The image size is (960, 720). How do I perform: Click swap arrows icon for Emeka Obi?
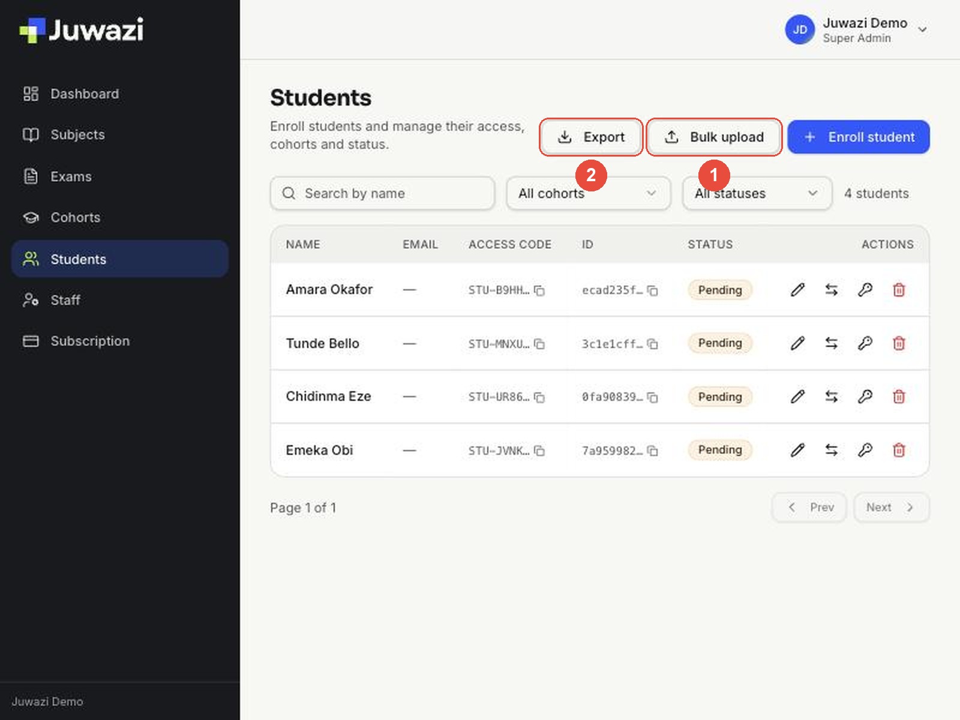(x=831, y=450)
